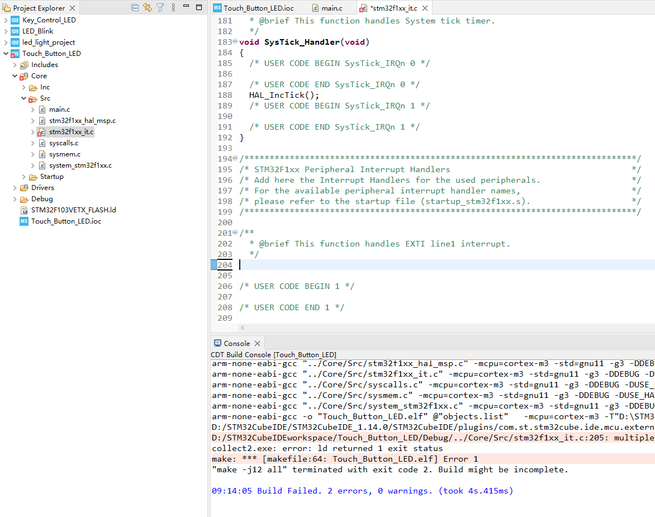655x517 pixels.
Task: Close the stm32f1xx_it.c editor tab
Action: pyautogui.click(x=425, y=8)
